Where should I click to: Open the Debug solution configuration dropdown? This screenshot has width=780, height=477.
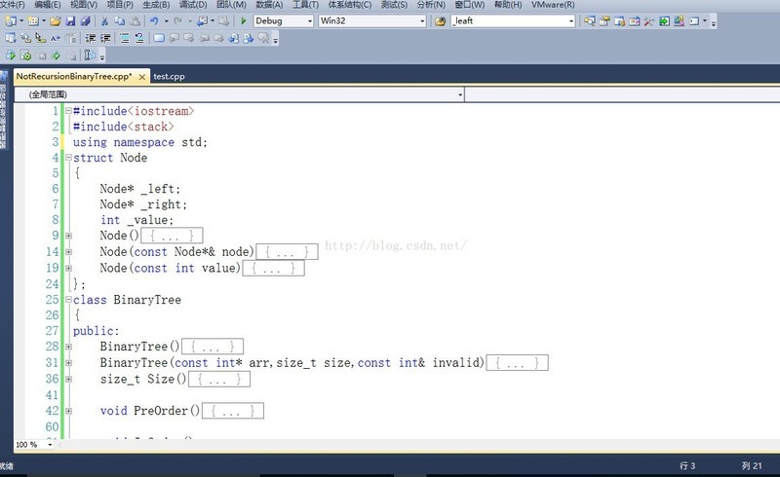[x=310, y=20]
